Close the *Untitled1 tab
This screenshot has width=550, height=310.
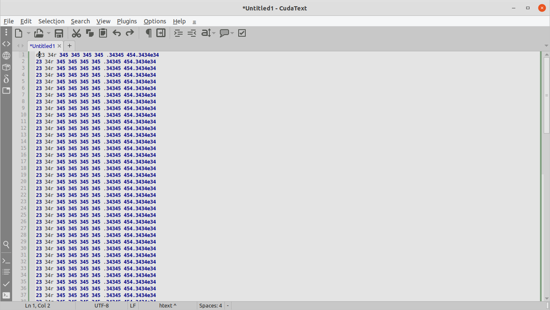point(59,46)
